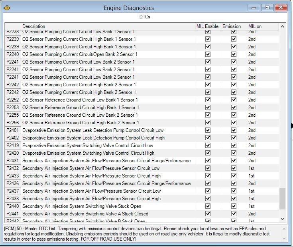Viewport: 293px width, 247px height.
Task: Click DTC list scrollbar up arrow
Action: pos(282,27)
